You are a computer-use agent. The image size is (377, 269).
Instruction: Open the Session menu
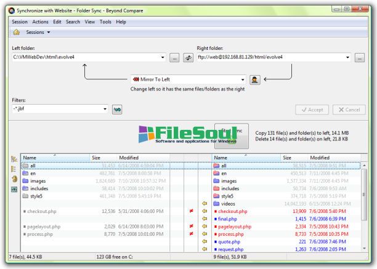(x=20, y=22)
